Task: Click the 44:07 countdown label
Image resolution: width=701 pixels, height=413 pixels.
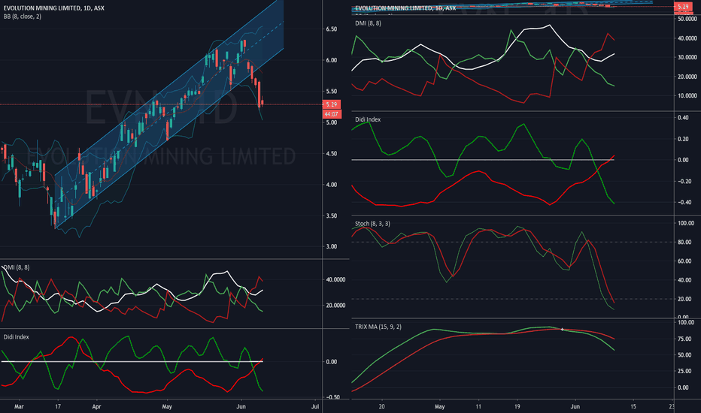Action: pyautogui.click(x=332, y=114)
